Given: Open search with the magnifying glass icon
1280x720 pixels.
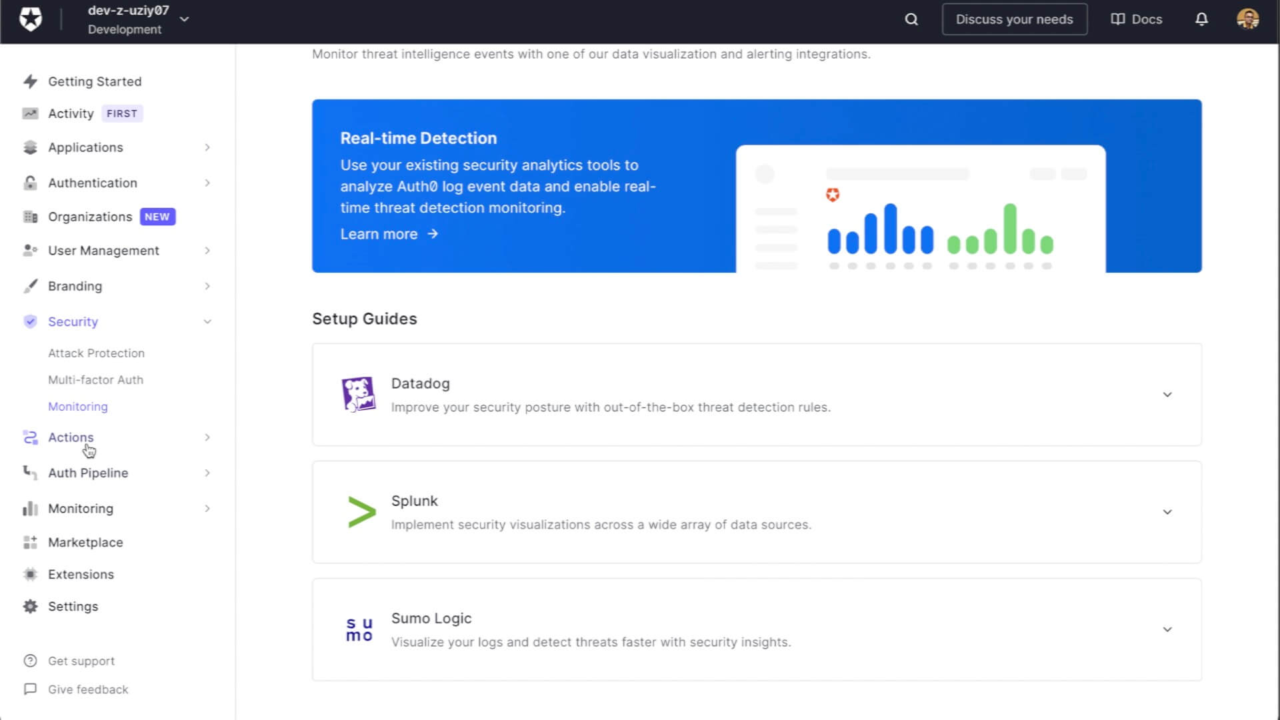Looking at the screenshot, I should 910,19.
